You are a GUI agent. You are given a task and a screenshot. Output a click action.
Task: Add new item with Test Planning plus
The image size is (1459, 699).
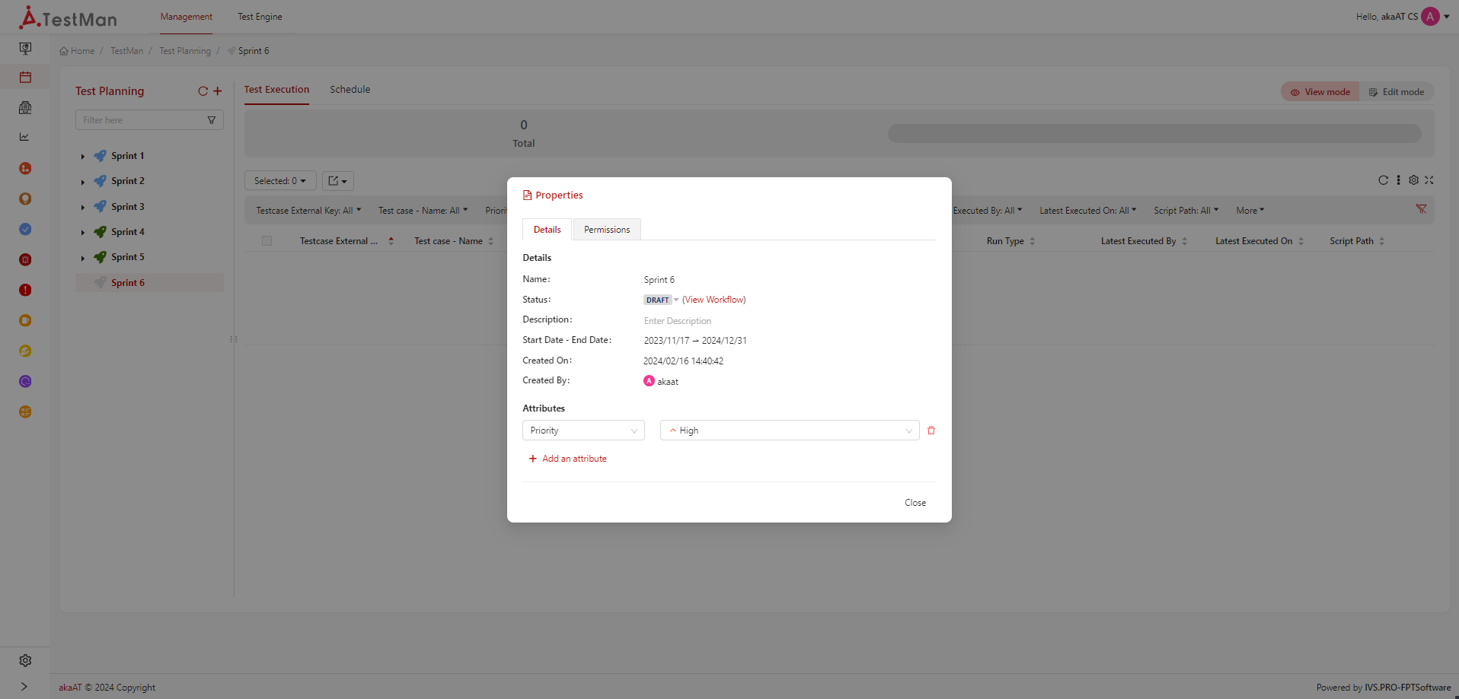(x=218, y=91)
